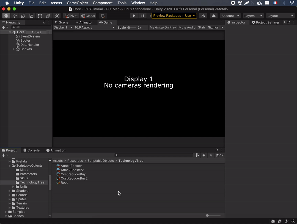The image size is (297, 224).
Task: Open Preview Packages in Use dropdown
Action: click(174, 15)
